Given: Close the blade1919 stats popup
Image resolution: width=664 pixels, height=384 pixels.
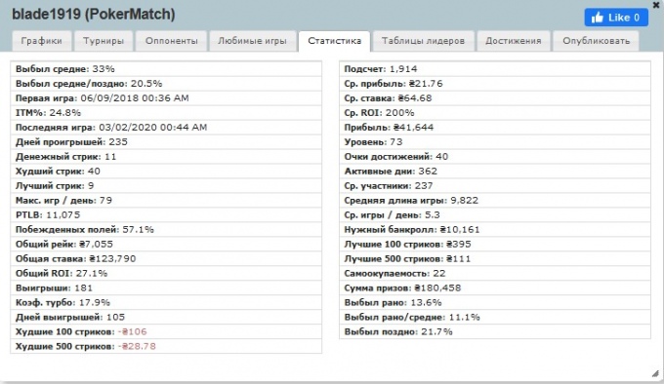Looking at the screenshot, I should click(656, 5).
